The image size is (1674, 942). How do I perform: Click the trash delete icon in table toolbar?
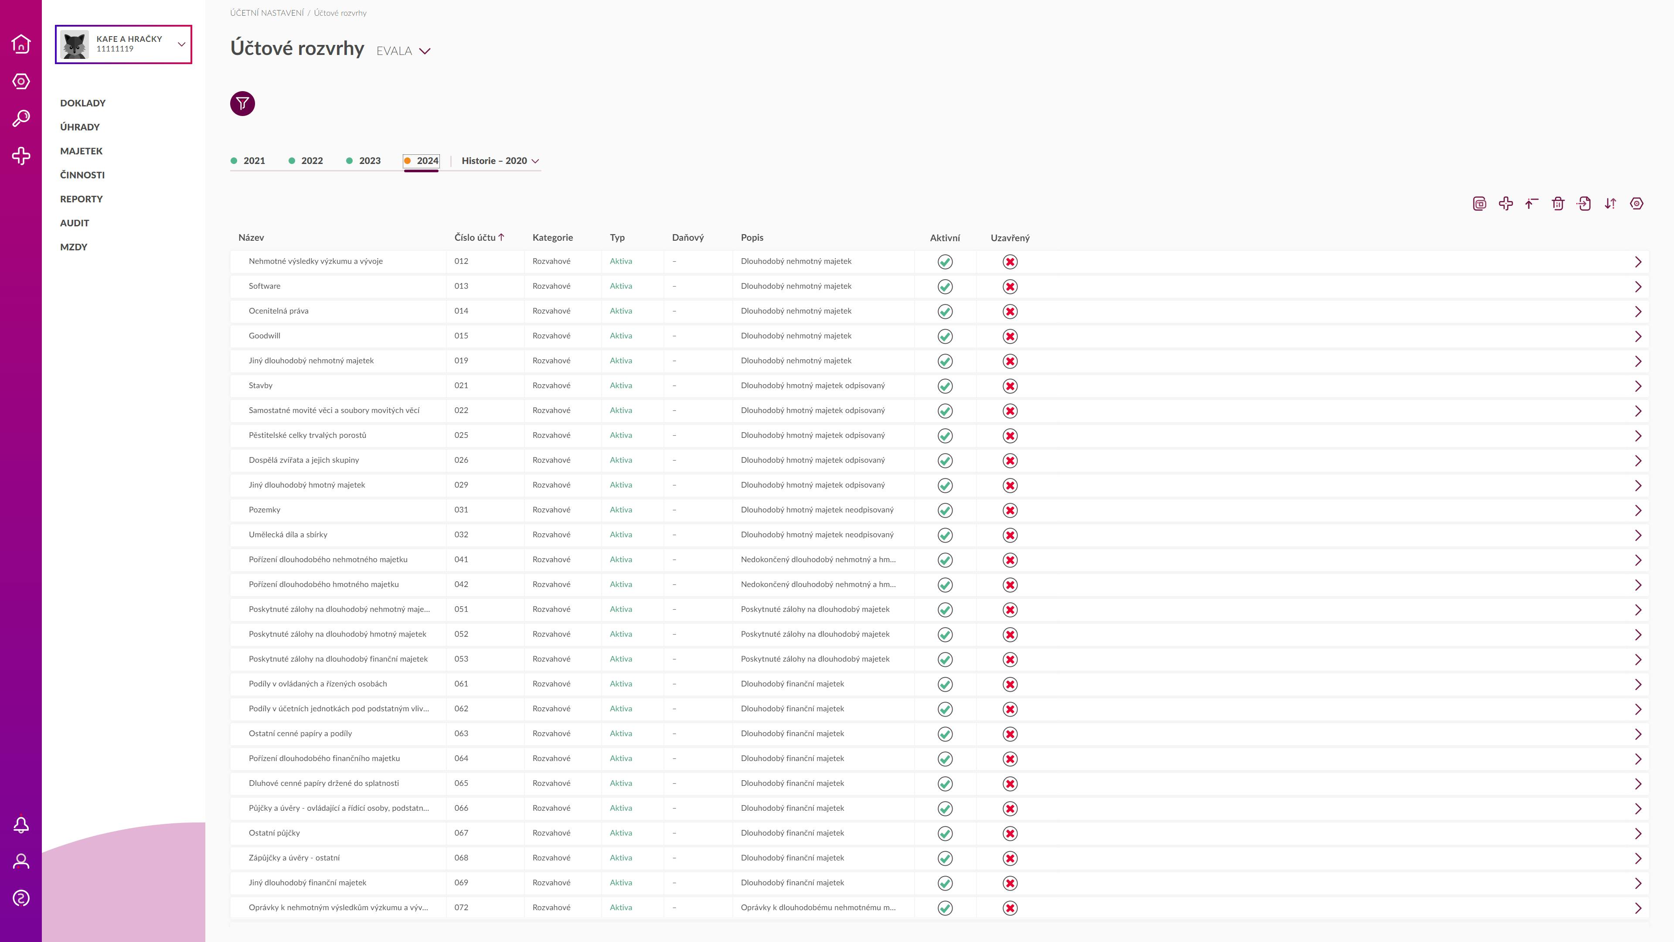click(1558, 204)
